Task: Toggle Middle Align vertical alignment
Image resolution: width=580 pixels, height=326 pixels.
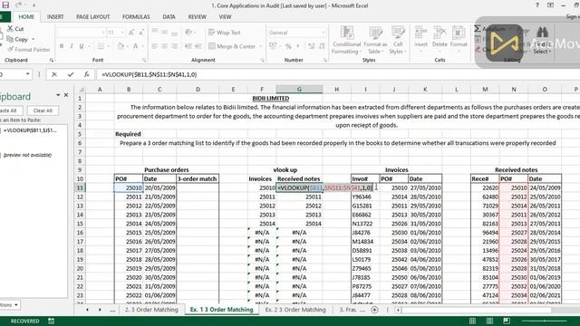Action: pyautogui.click(x=165, y=33)
